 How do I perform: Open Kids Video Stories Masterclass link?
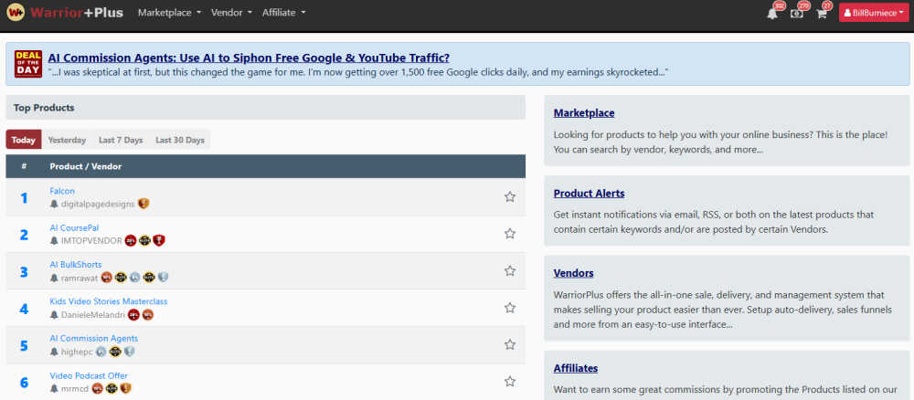[x=109, y=301]
